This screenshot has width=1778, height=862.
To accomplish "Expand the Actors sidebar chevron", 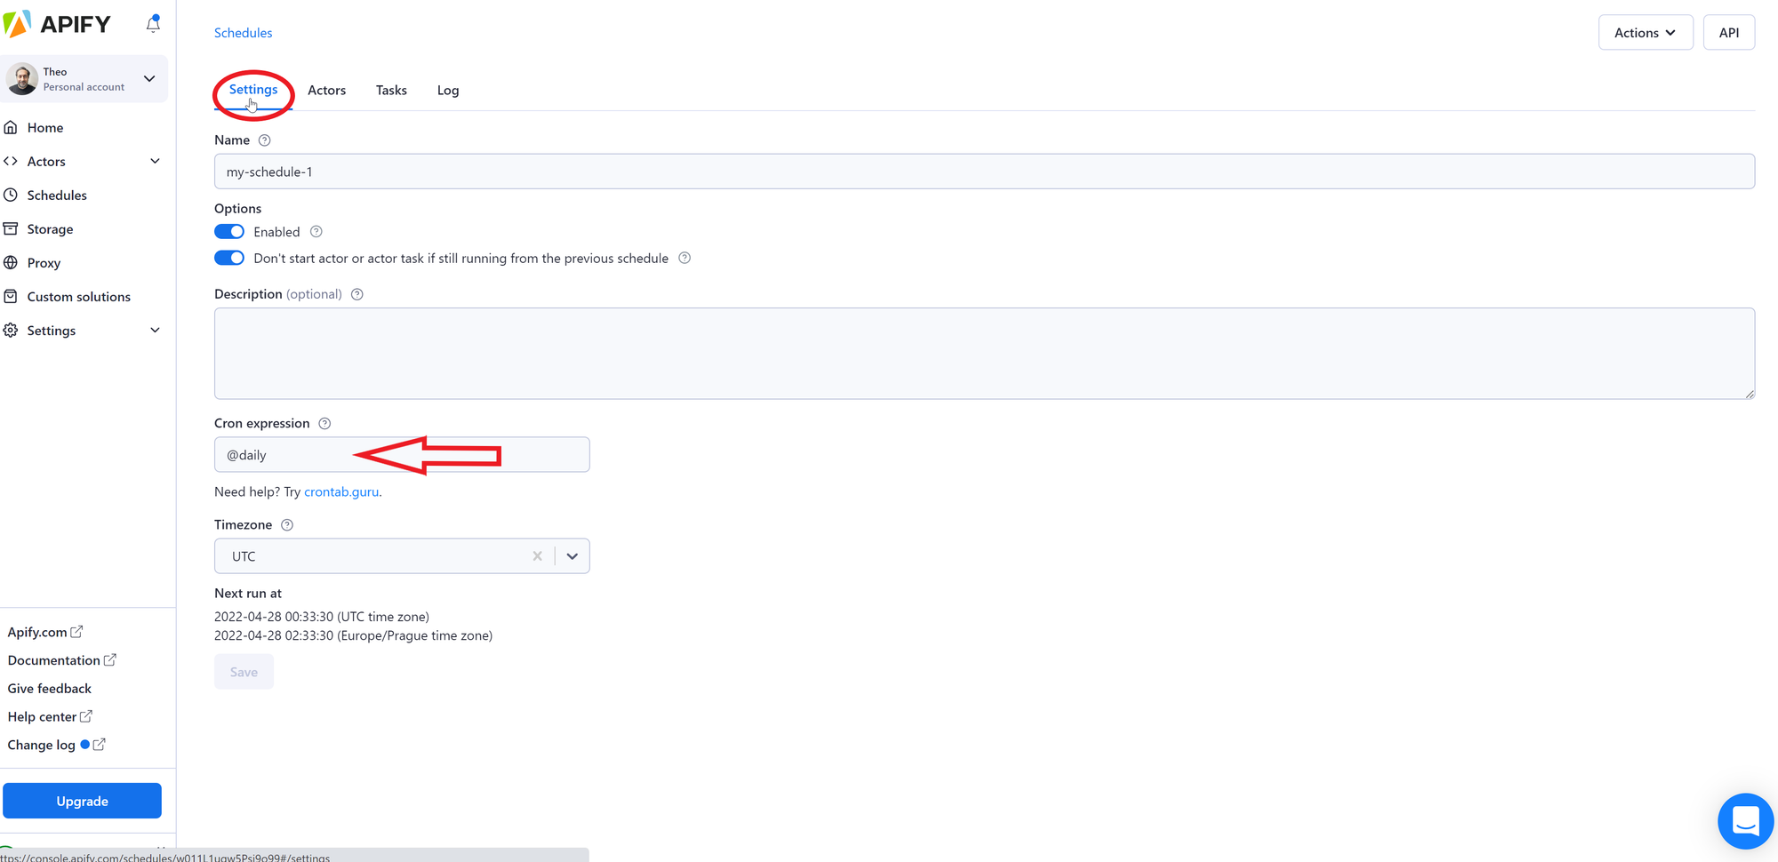I will click(x=156, y=161).
